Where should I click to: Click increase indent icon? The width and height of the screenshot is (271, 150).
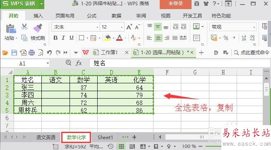coord(183,27)
